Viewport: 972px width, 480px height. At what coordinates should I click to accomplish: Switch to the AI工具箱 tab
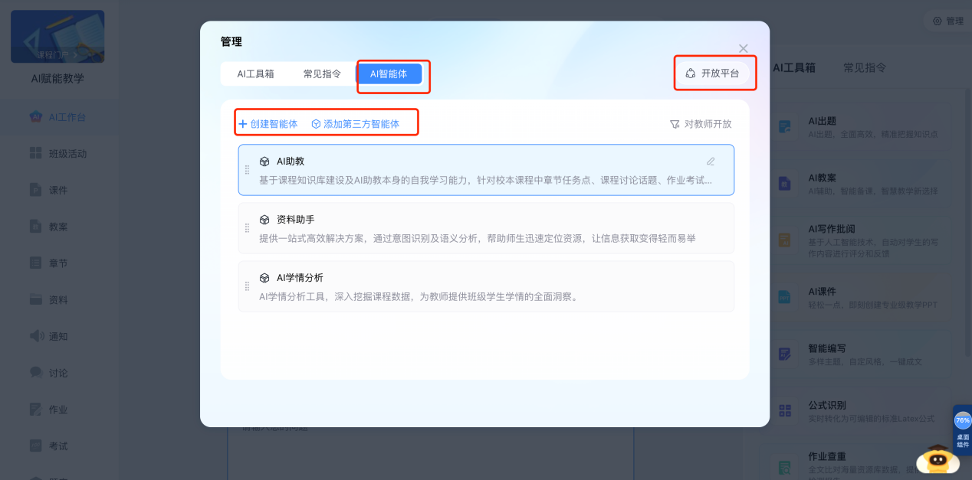click(x=256, y=74)
